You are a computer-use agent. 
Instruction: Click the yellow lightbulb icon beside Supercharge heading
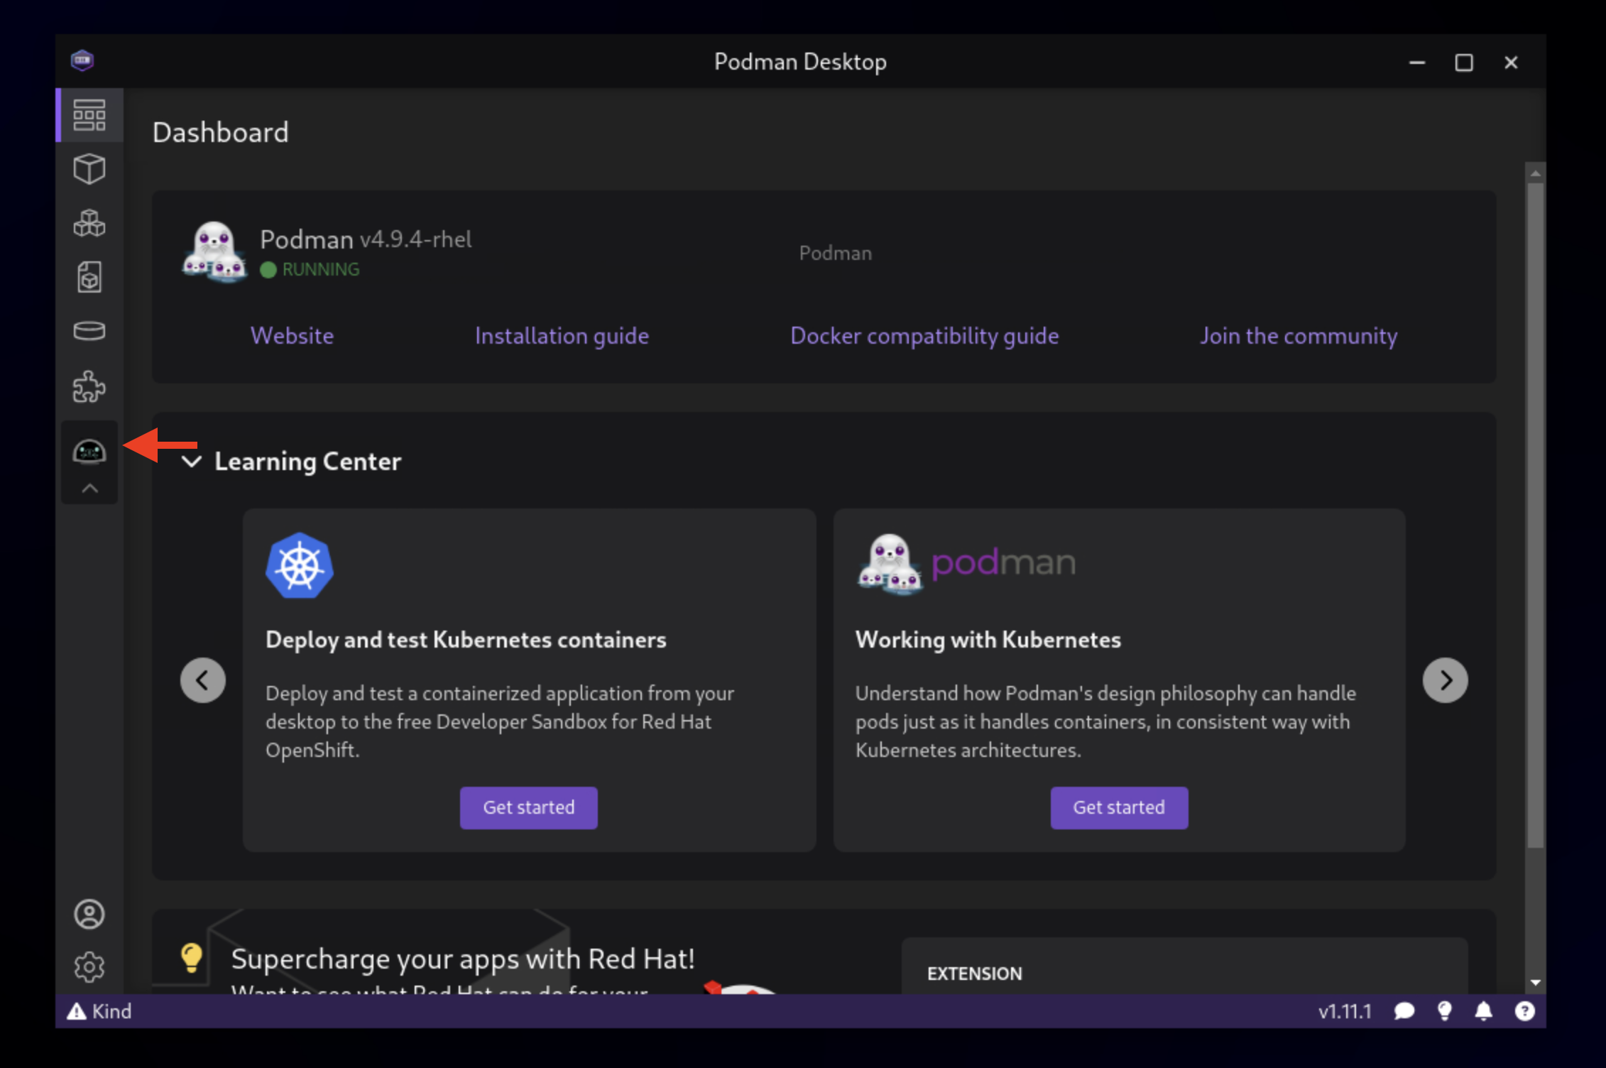pyautogui.click(x=192, y=958)
